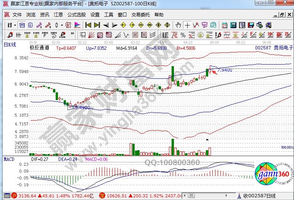This screenshot has height=200, width=294.
Task: Select the red 9-step line icon
Action: pos(48,25)
